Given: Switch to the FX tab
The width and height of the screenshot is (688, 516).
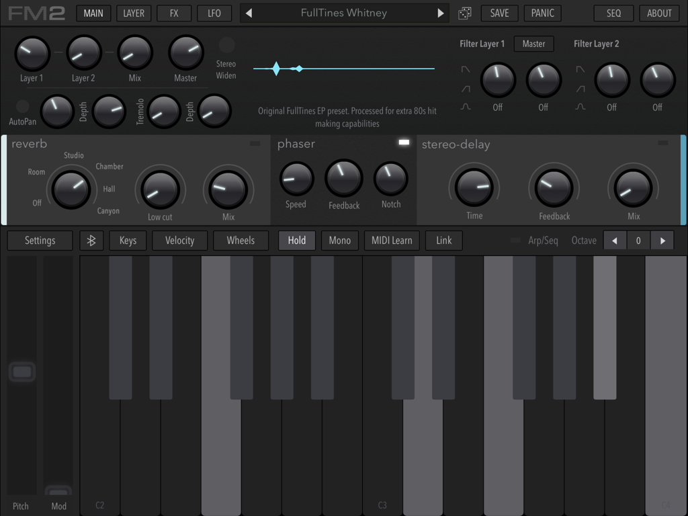Looking at the screenshot, I should click(173, 13).
